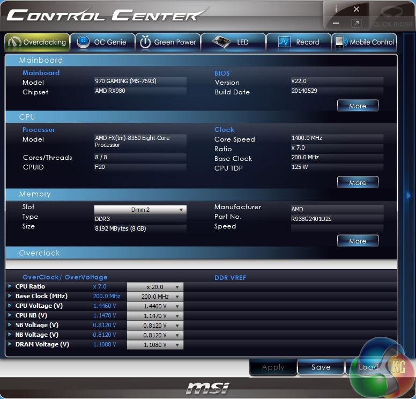Image resolution: width=416 pixels, height=399 pixels.
Task: Click the AMD FX(tm)-8350 processor model text
Action: click(140, 142)
